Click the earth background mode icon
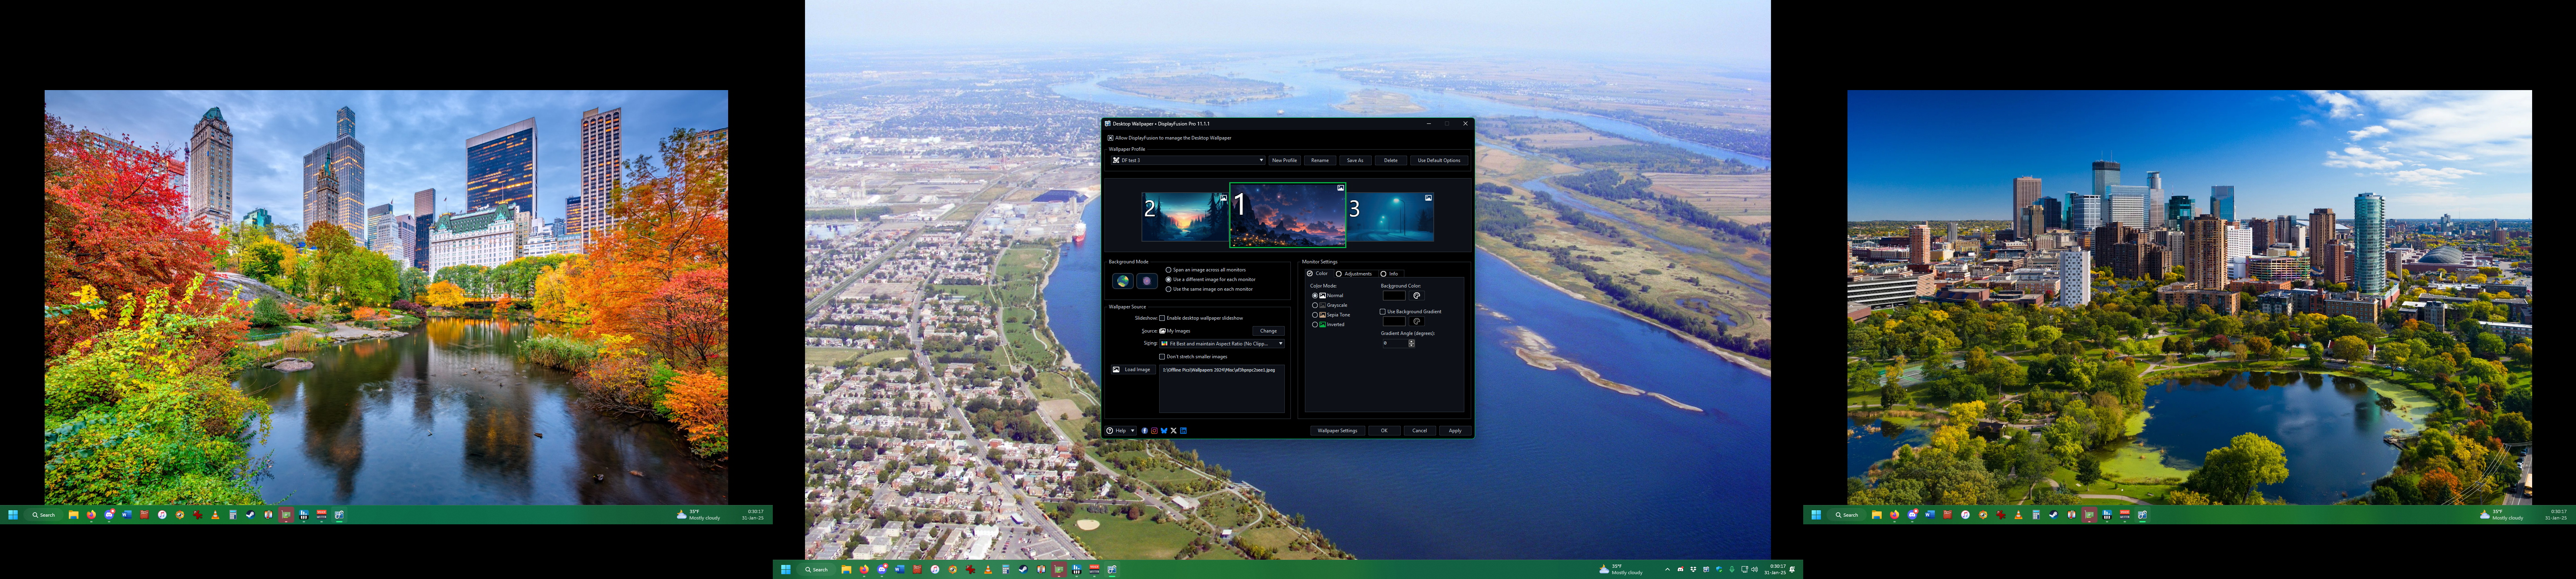The width and height of the screenshot is (2576, 579). (1123, 281)
